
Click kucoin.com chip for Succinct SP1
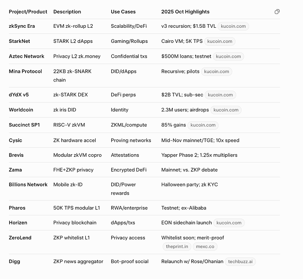click(203, 125)
